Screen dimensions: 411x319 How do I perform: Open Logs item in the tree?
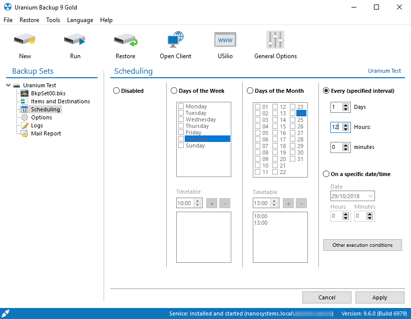(x=37, y=125)
